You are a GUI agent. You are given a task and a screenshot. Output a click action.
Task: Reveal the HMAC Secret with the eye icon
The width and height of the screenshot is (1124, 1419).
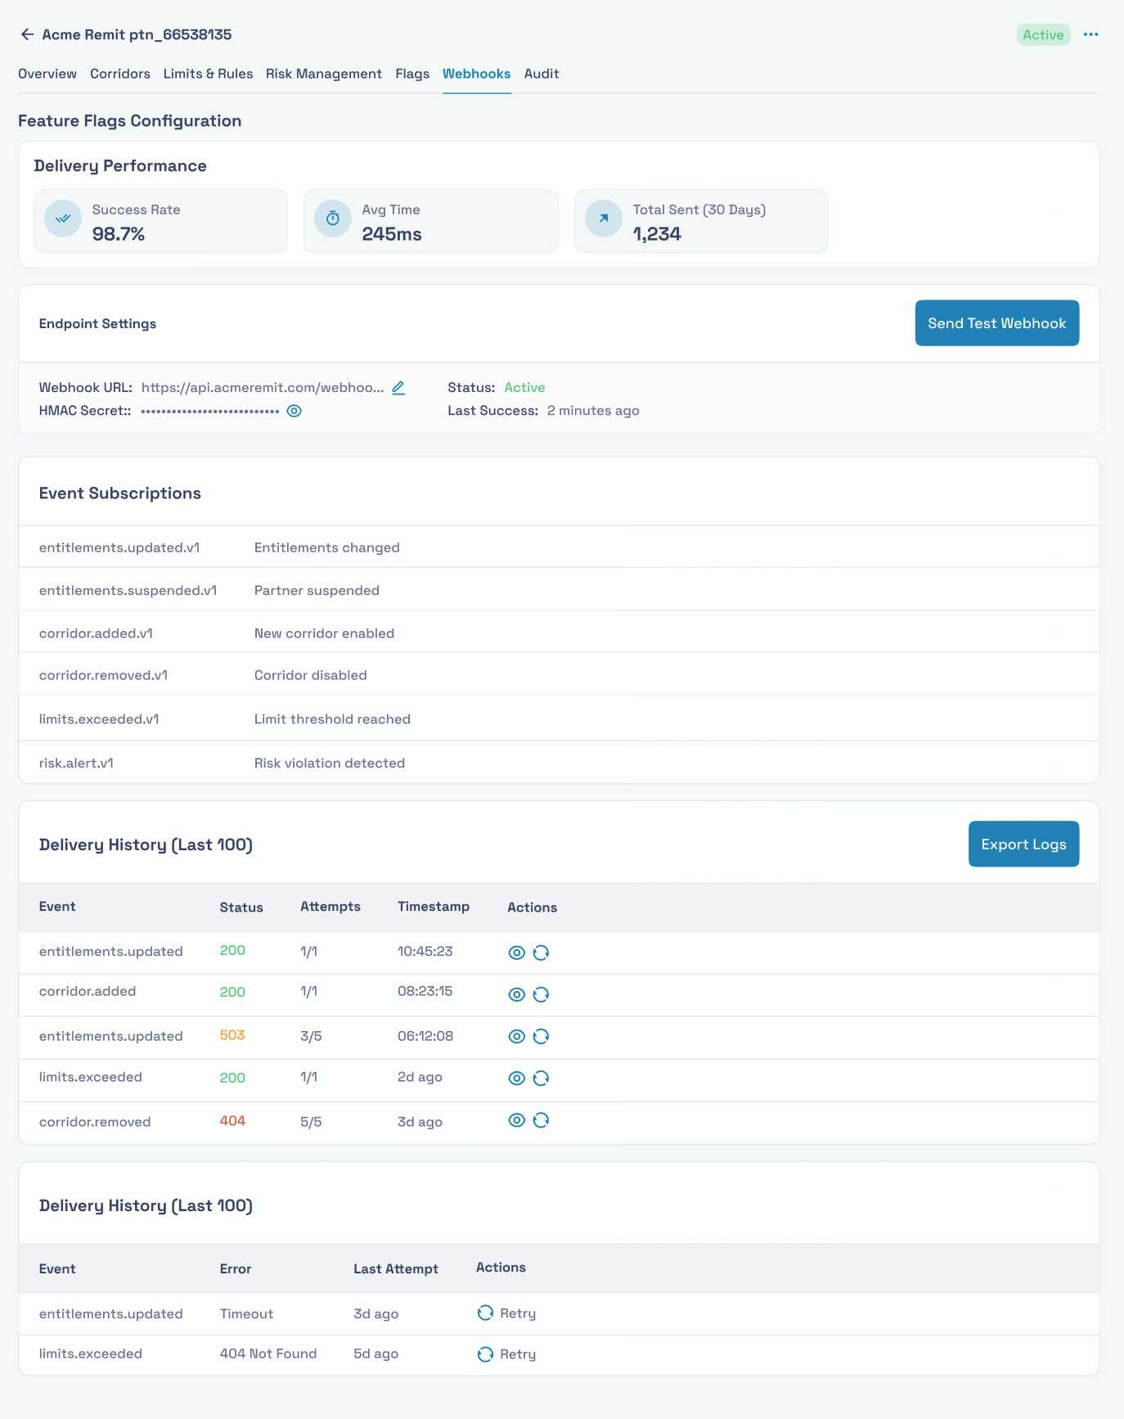point(294,411)
